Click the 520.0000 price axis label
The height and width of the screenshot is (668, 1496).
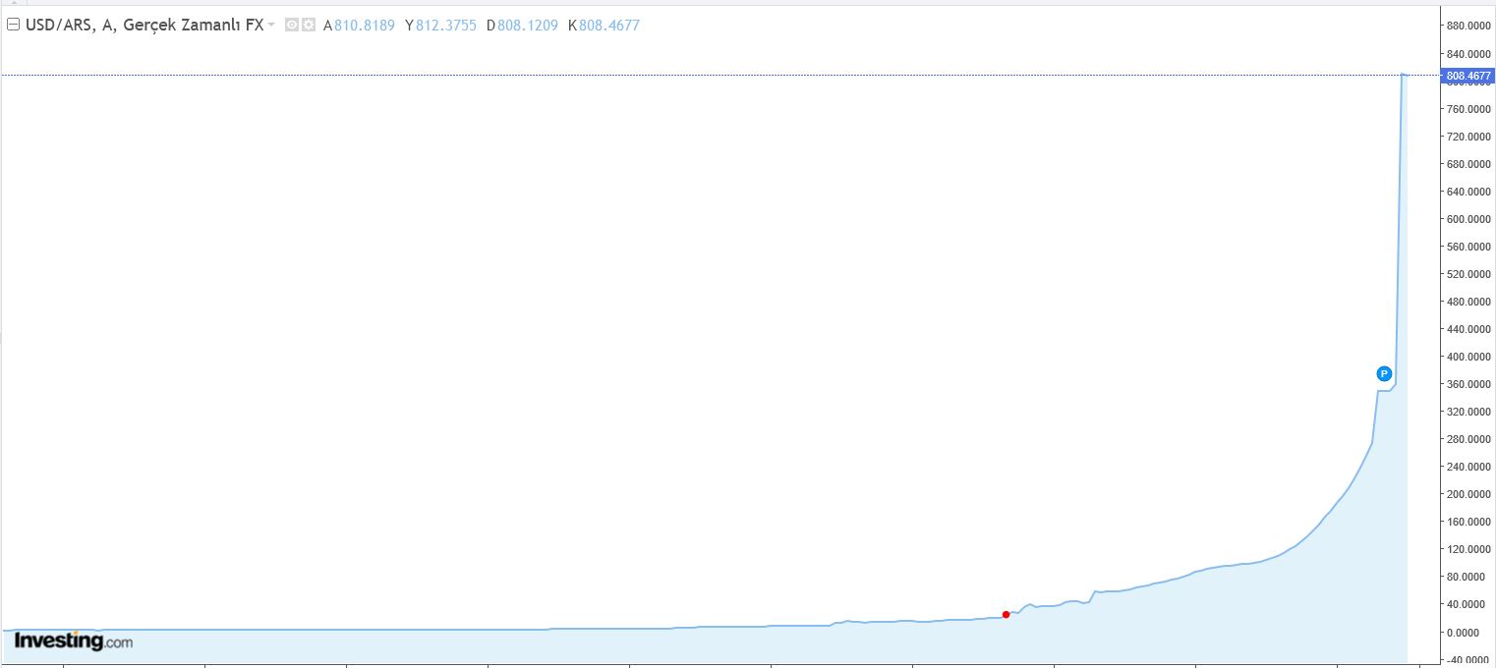pyautogui.click(x=1468, y=274)
